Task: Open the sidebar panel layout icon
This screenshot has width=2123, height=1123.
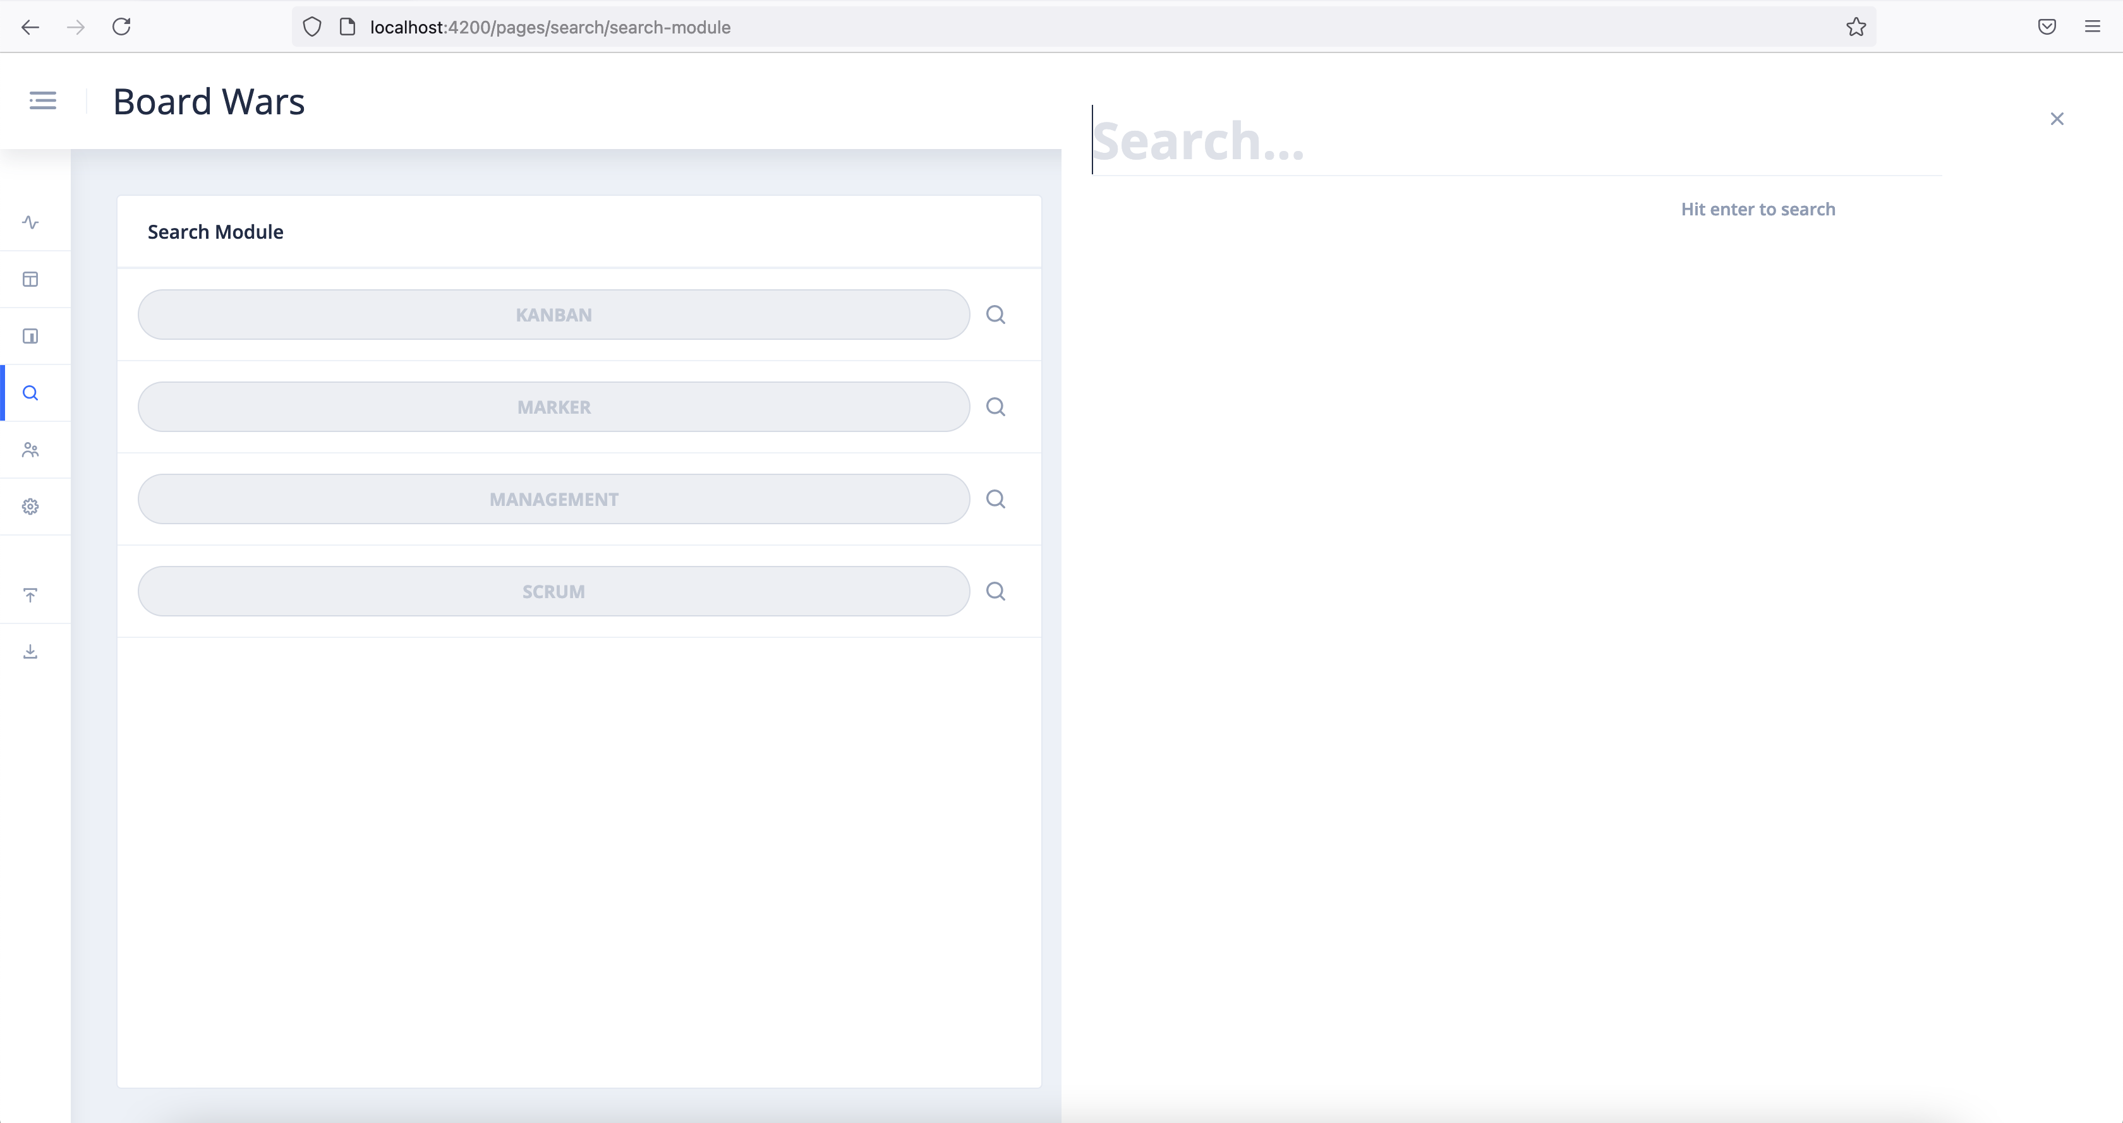Action: pyautogui.click(x=30, y=336)
